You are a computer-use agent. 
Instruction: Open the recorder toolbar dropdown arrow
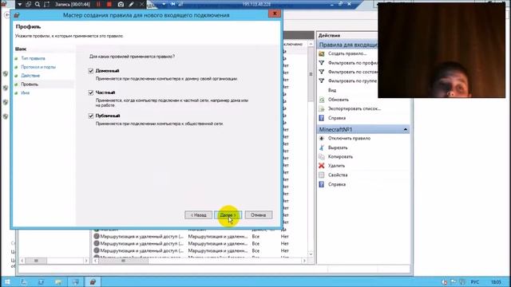pyautogui.click(x=19, y=4)
